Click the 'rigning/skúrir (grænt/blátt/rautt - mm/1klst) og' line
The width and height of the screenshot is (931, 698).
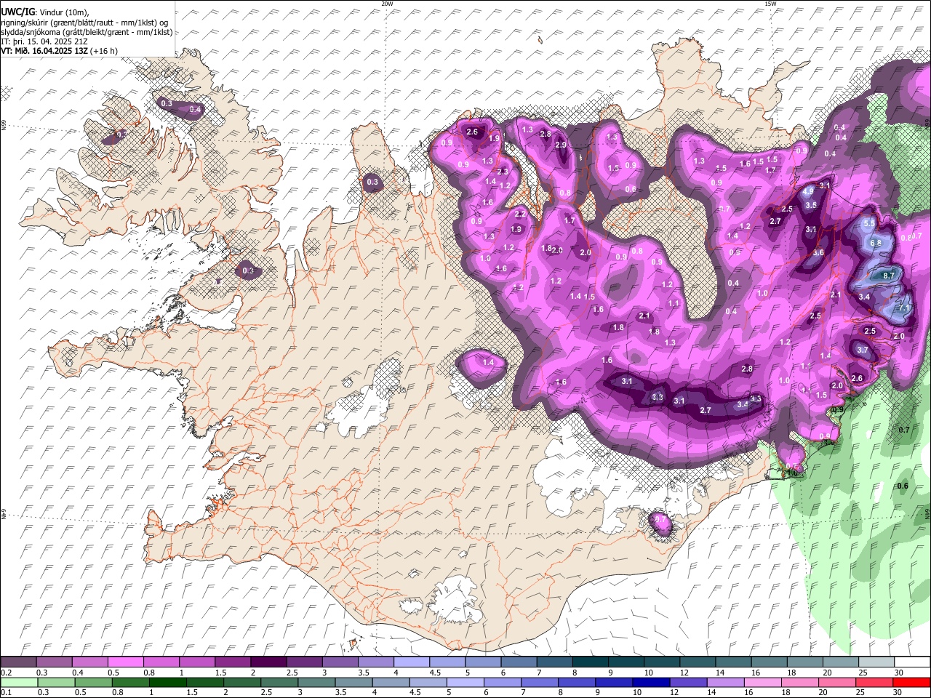tap(84, 23)
